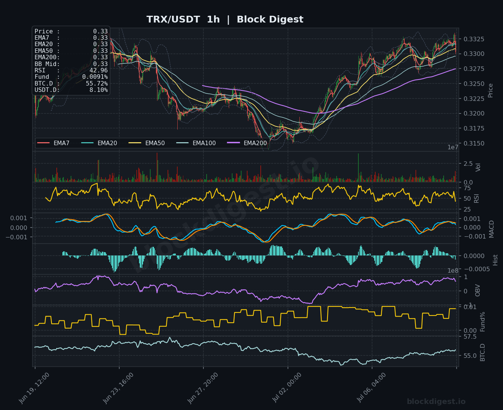Image resolution: width=503 pixels, height=410 pixels.
Task: Click the 2.5 label on volume axis
Action: tap(468, 164)
